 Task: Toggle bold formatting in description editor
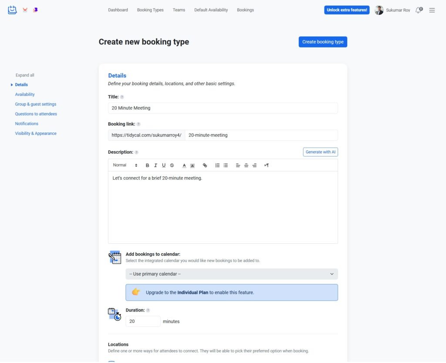[x=147, y=165]
